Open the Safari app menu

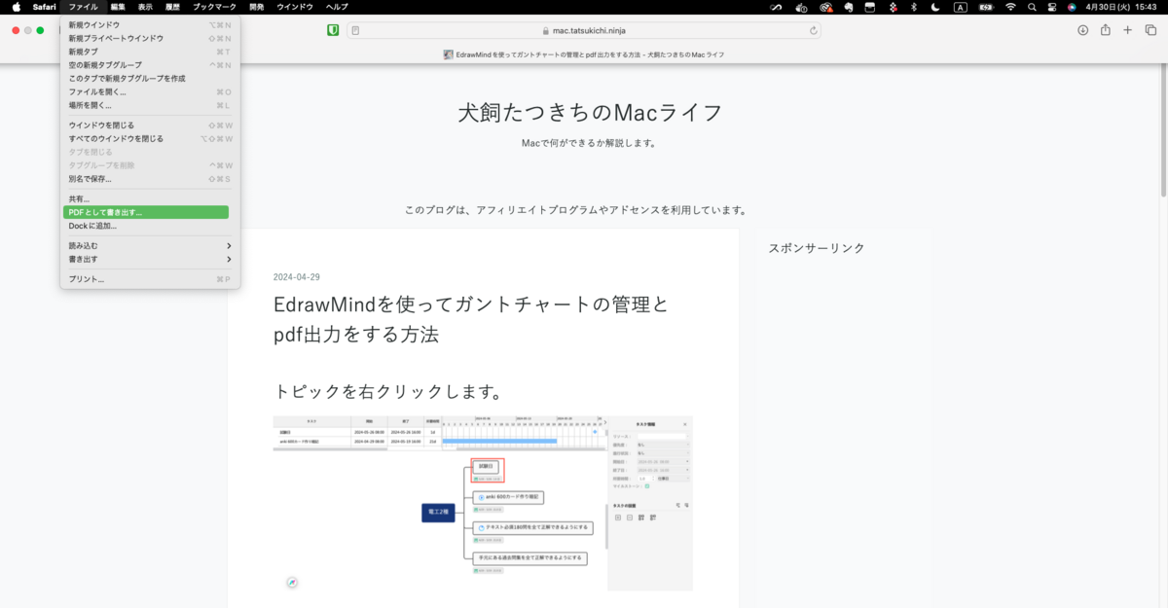click(x=44, y=7)
